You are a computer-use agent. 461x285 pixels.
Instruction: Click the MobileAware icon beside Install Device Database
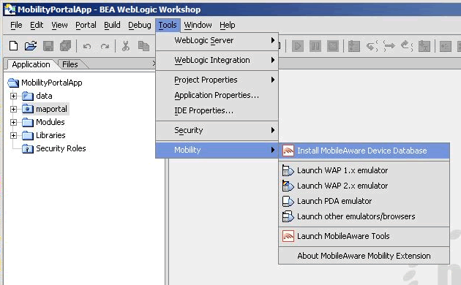(x=288, y=151)
